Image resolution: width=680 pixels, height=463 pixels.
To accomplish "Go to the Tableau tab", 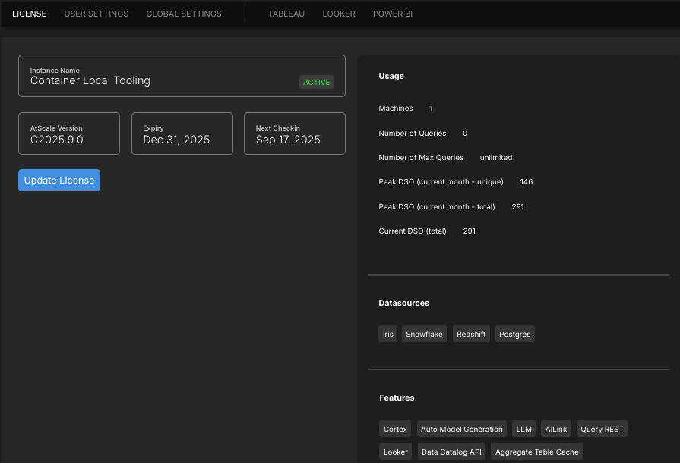I will click(286, 14).
